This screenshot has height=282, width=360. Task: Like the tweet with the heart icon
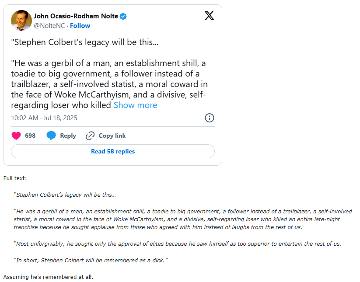[x=16, y=136]
